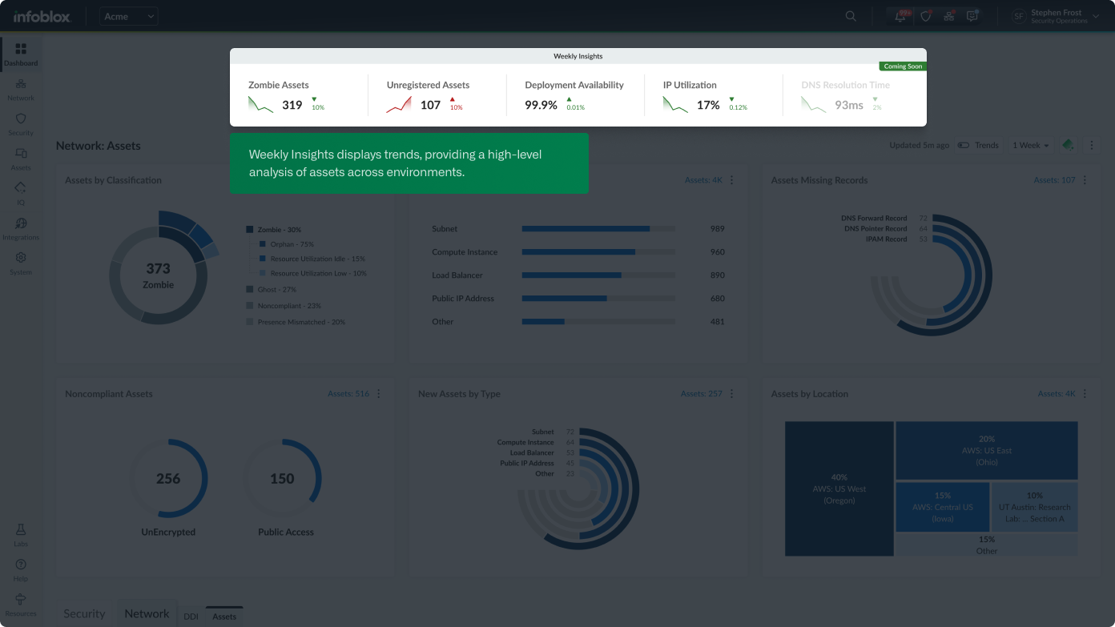1115x627 pixels.
Task: Click the Assets: 516 link
Action: tap(348, 394)
